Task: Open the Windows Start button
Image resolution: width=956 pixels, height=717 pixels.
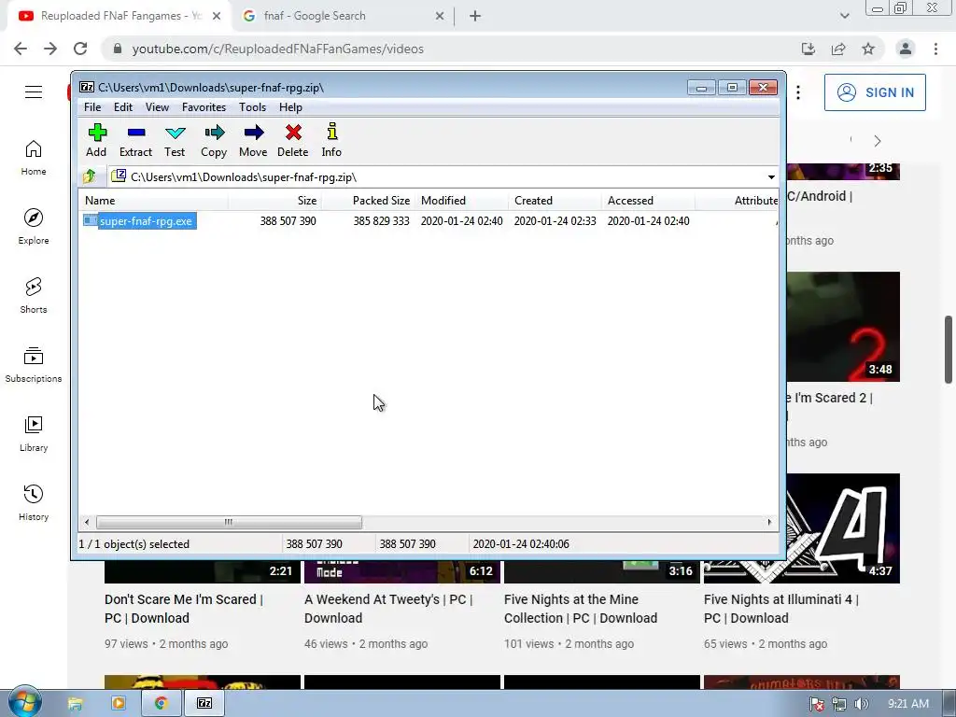Action: point(24,702)
